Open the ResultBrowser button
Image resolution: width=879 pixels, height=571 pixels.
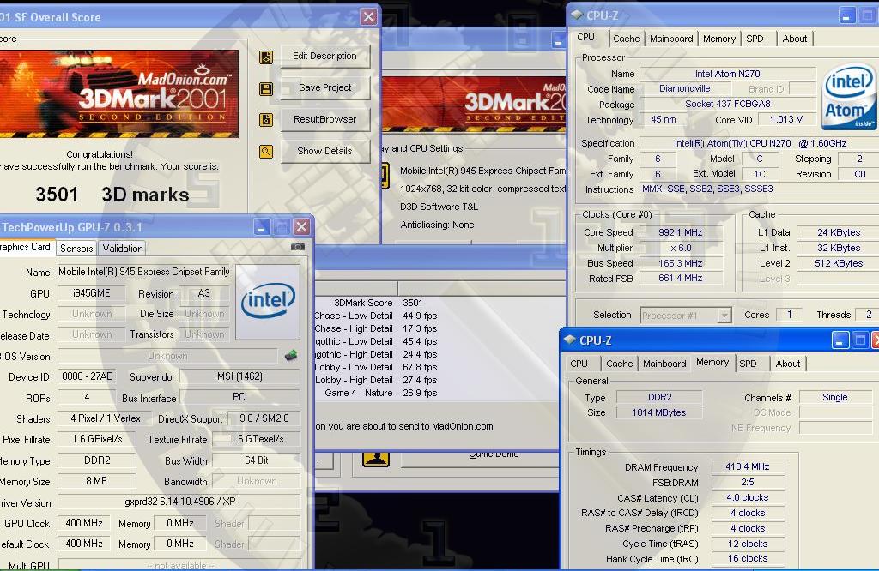pyautogui.click(x=324, y=119)
